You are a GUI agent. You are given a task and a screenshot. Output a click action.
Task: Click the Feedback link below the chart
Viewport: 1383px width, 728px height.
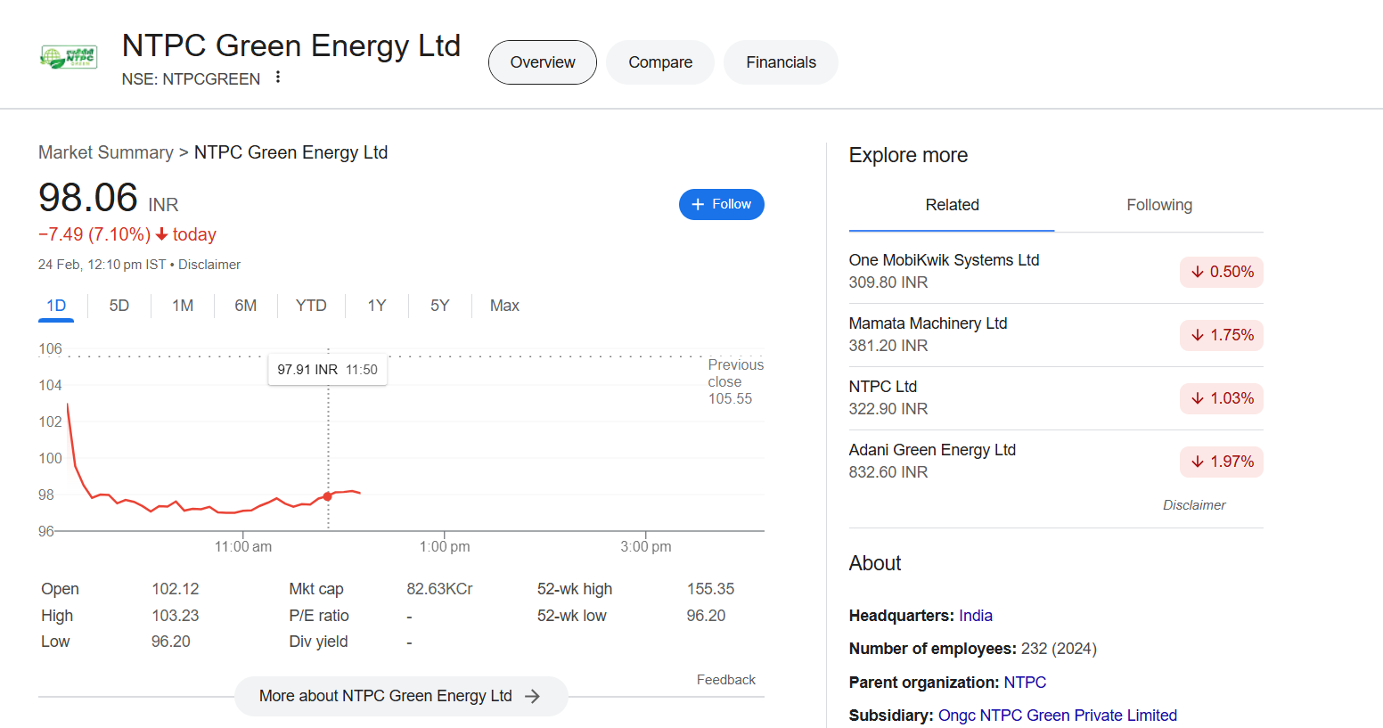725,680
